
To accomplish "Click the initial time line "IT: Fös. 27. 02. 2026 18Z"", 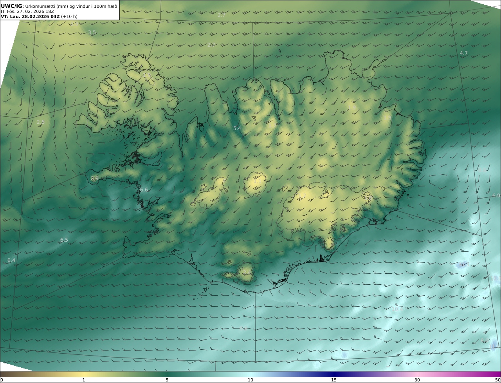I will coord(27,11).
